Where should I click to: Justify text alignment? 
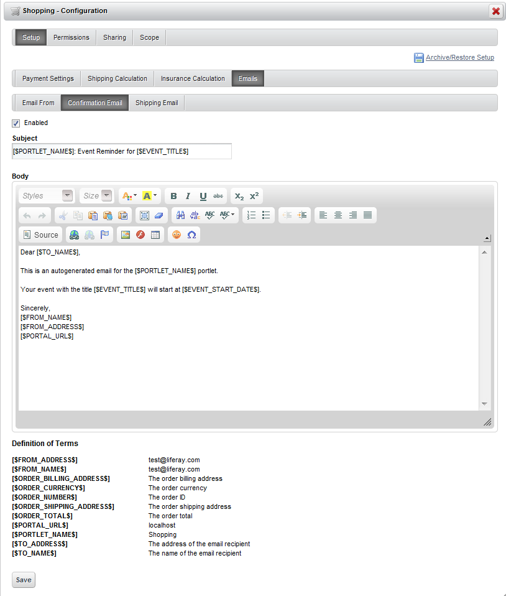pyautogui.click(x=368, y=215)
